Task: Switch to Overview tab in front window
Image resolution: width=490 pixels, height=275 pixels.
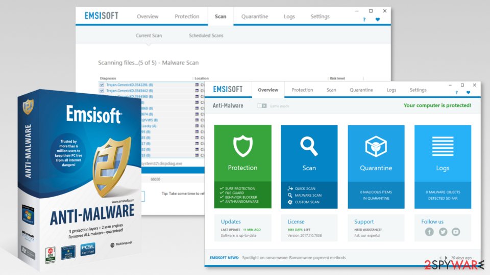Action: (268, 90)
